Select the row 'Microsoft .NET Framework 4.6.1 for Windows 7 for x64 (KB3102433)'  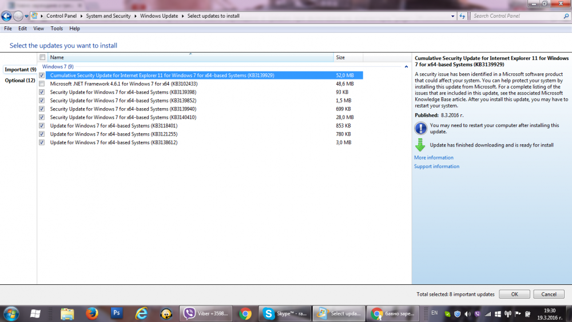coord(201,84)
